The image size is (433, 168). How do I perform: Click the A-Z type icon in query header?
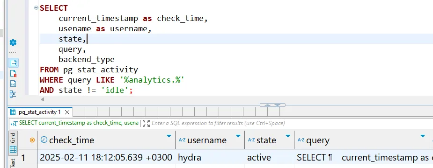tap(301, 140)
